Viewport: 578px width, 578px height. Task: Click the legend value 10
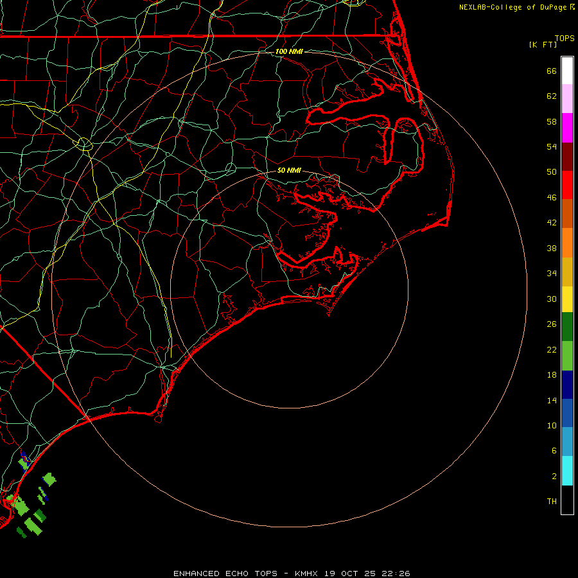[x=552, y=426]
